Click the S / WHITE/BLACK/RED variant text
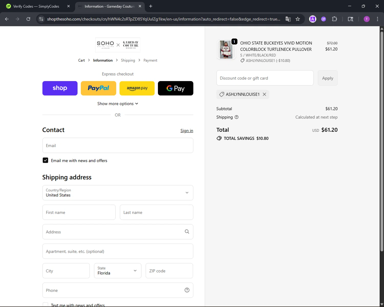384x307 pixels. pos(258,55)
